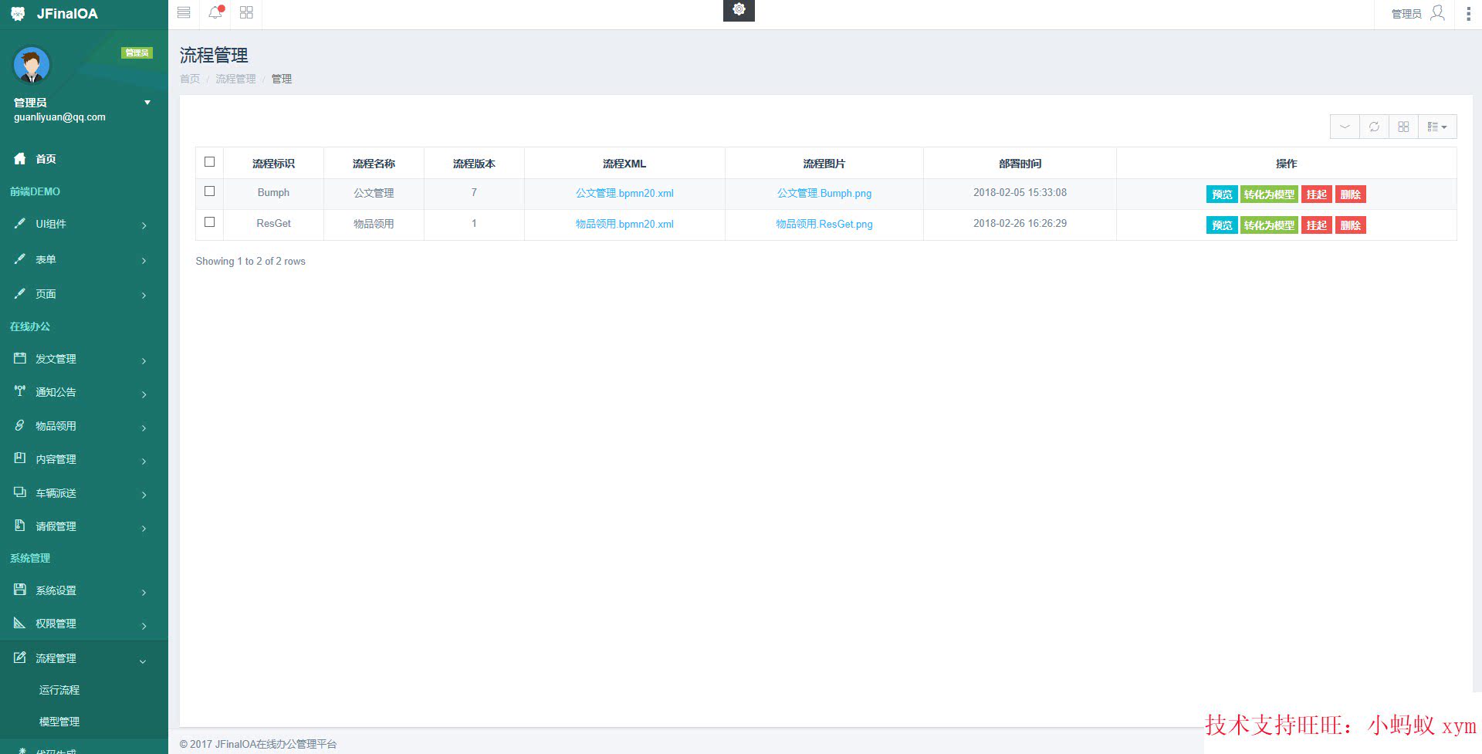Click the monitor icon beside 车辆派送

tap(20, 492)
